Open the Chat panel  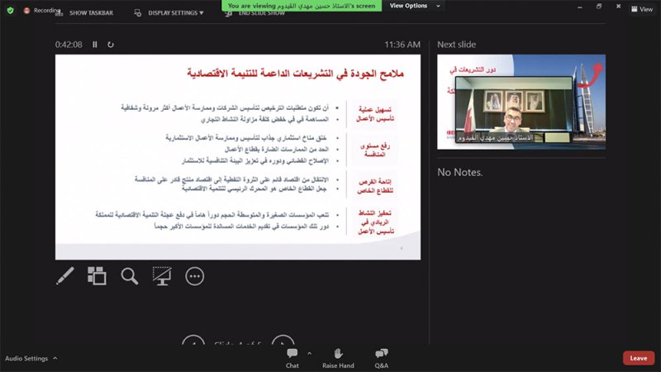(x=292, y=359)
